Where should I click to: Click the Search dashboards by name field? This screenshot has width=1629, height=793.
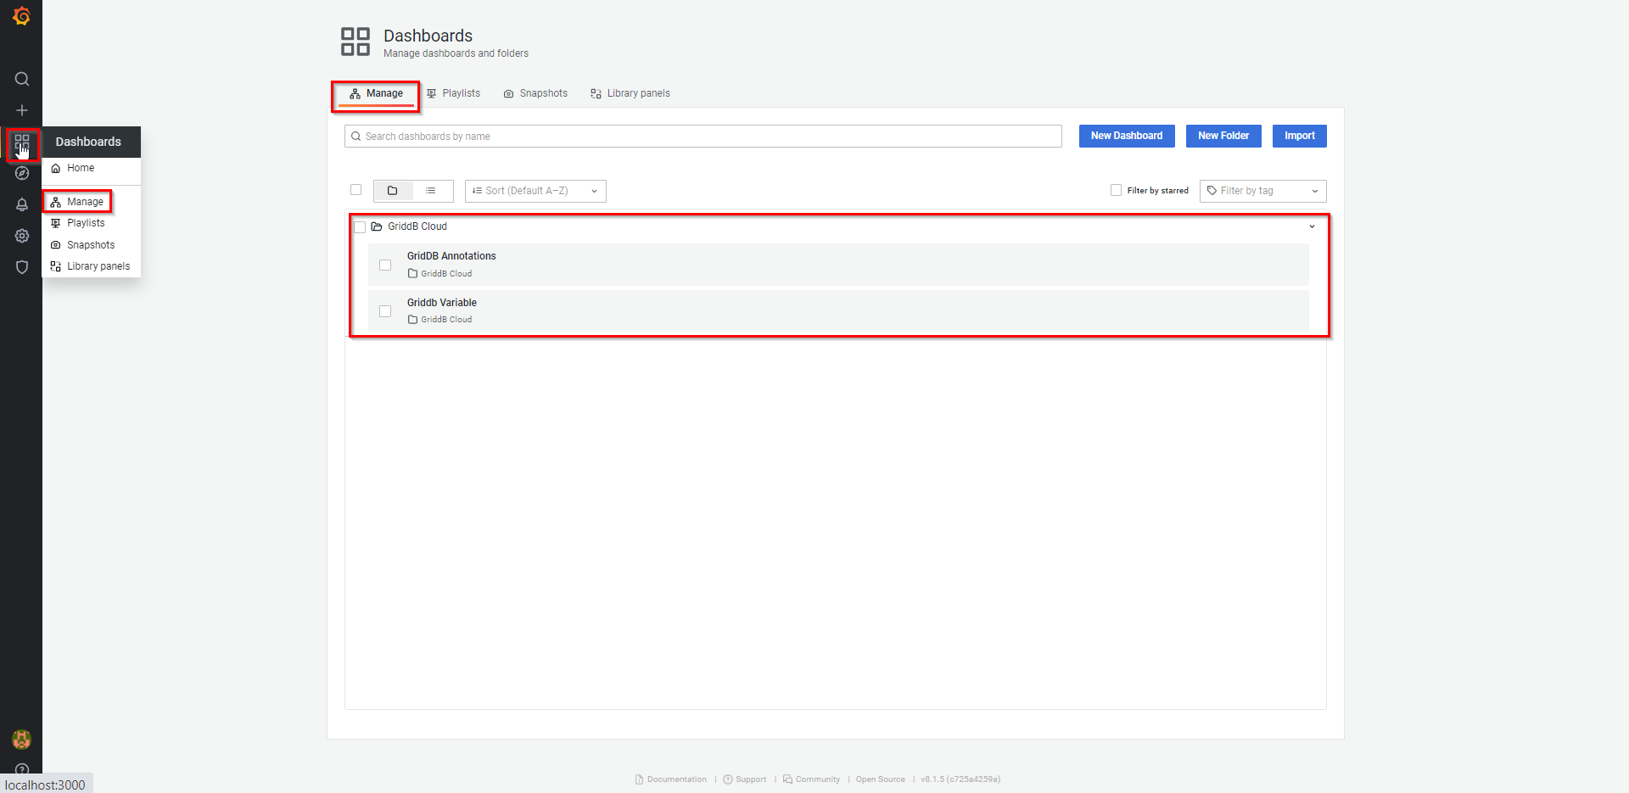pos(703,137)
